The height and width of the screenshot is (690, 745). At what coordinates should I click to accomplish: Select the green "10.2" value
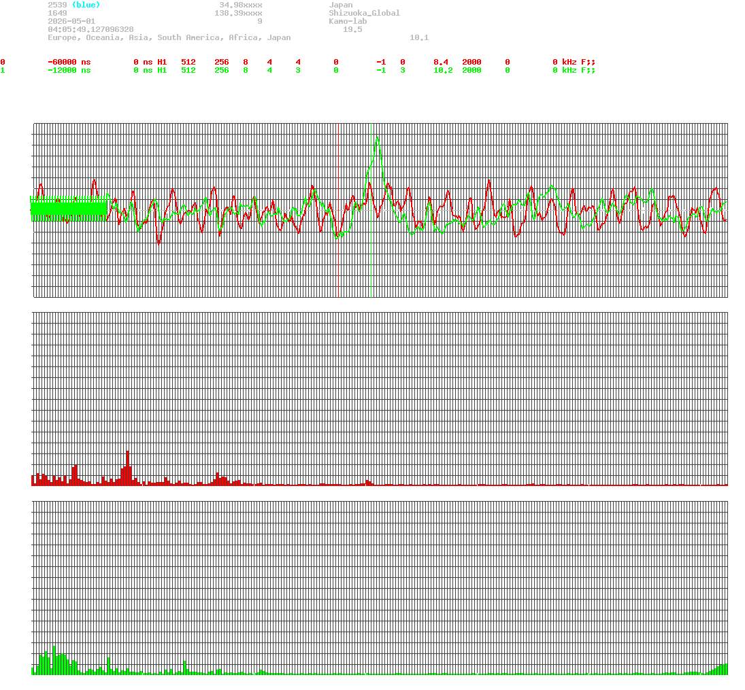tap(444, 70)
